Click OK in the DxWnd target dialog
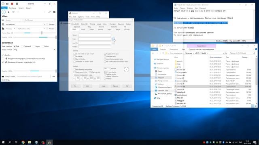The height and width of the screenshot is (145, 259). 127,86
